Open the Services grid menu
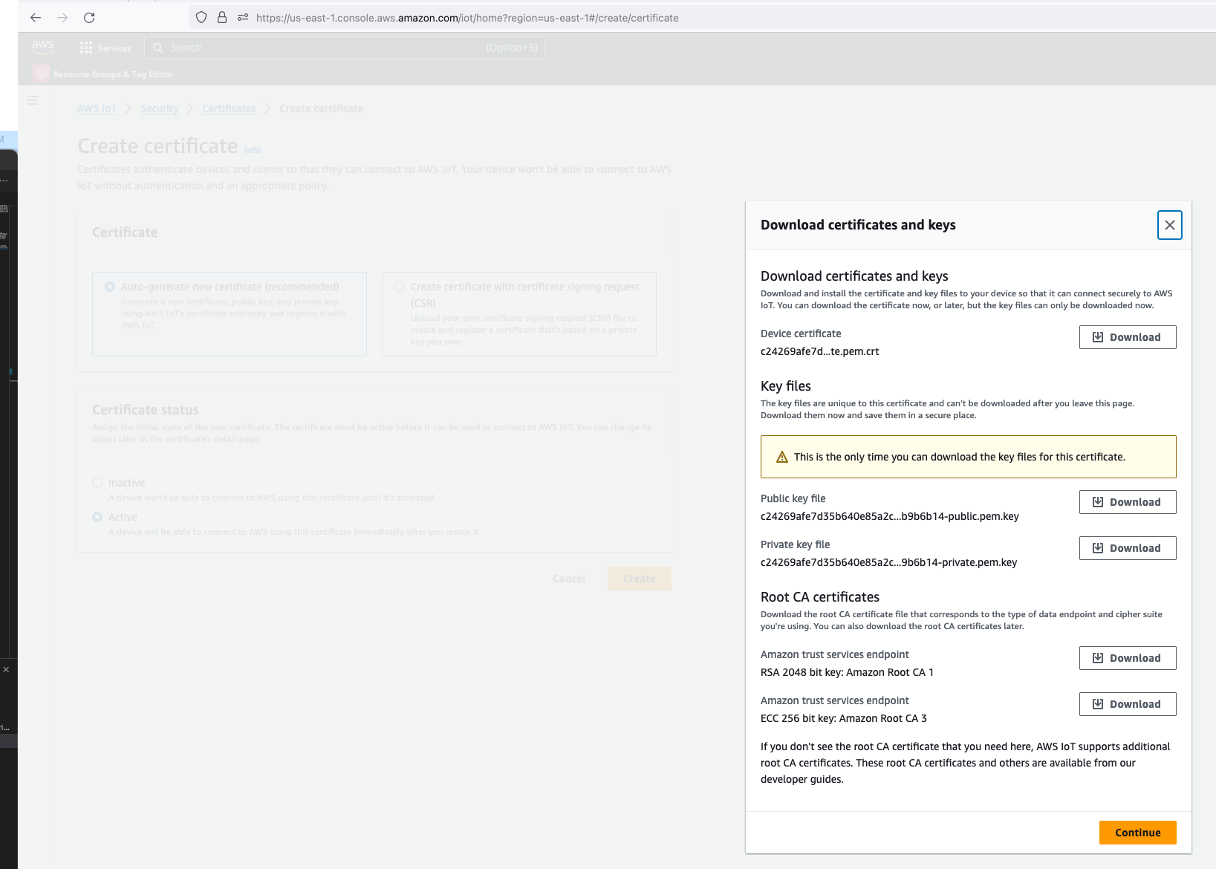This screenshot has width=1216, height=869. (105, 48)
